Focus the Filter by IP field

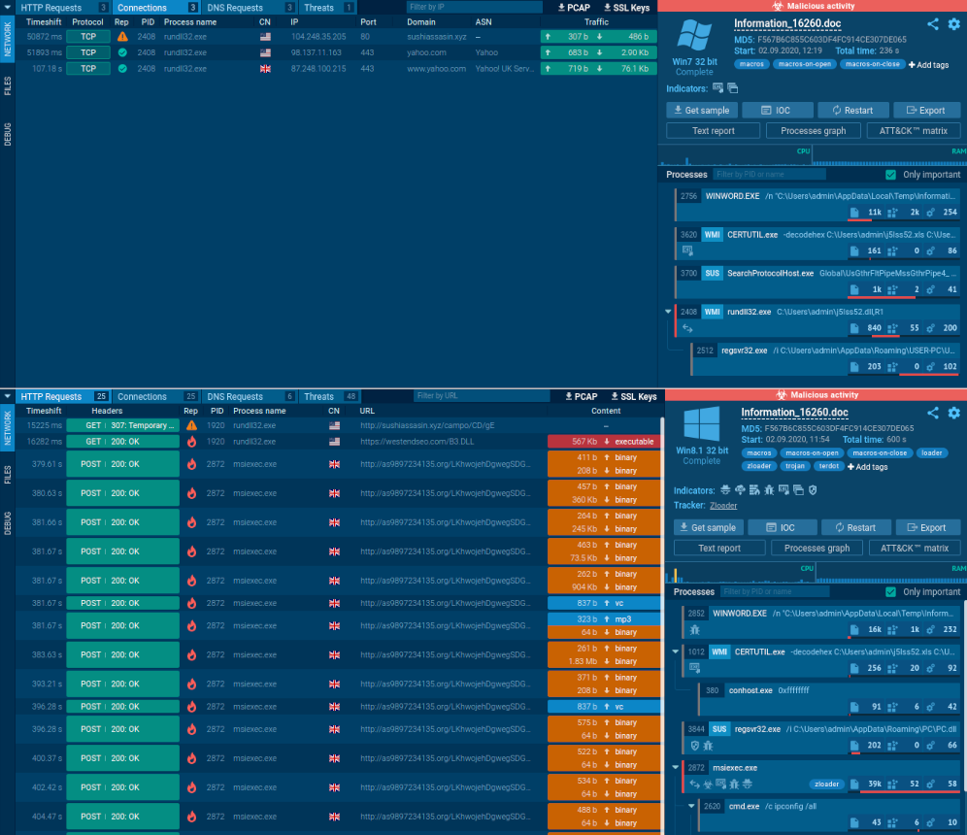(x=474, y=8)
